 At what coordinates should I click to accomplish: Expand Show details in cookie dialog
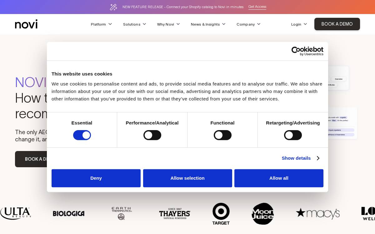tap(301, 158)
